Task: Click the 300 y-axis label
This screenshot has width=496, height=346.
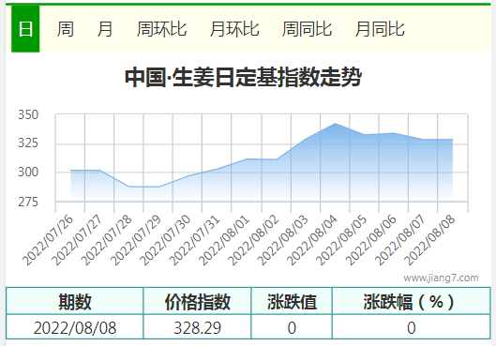Action: pos(28,172)
